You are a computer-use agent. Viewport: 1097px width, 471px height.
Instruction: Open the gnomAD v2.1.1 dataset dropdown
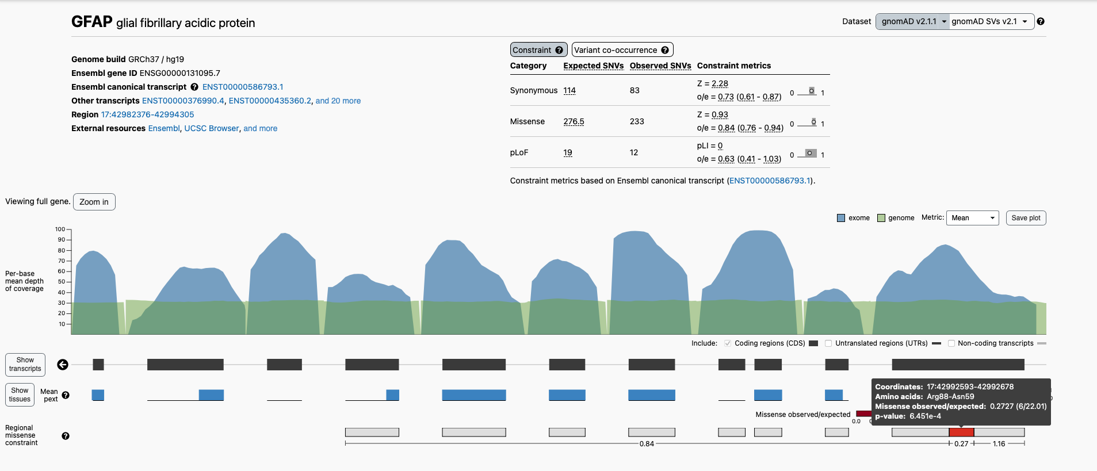912,21
